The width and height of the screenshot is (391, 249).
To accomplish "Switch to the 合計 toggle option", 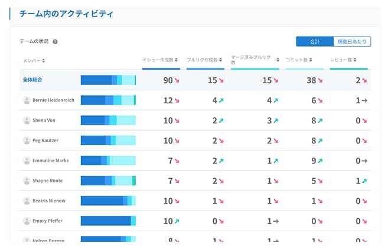I will point(315,41).
